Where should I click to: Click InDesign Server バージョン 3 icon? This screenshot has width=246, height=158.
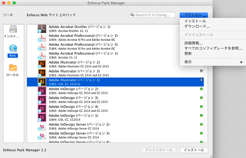[x=42, y=135]
